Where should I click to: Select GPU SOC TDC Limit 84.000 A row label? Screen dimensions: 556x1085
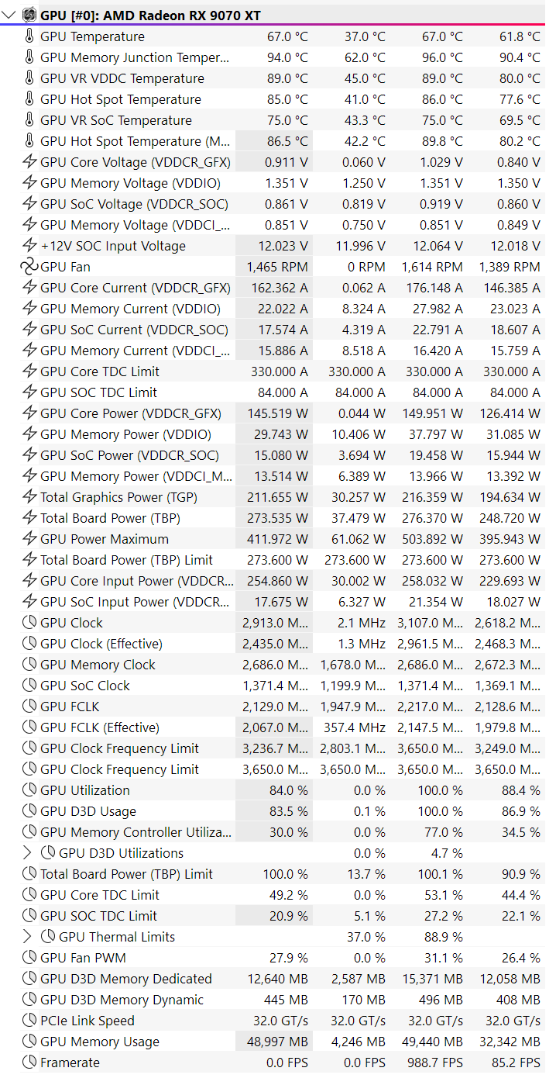click(98, 392)
